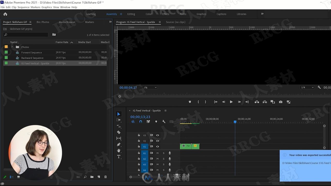Select the Type tool
This screenshot has height=186, width=331.
119,157
